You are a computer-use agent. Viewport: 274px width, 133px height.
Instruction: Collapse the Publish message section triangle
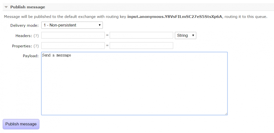pyautogui.click(x=6, y=7)
